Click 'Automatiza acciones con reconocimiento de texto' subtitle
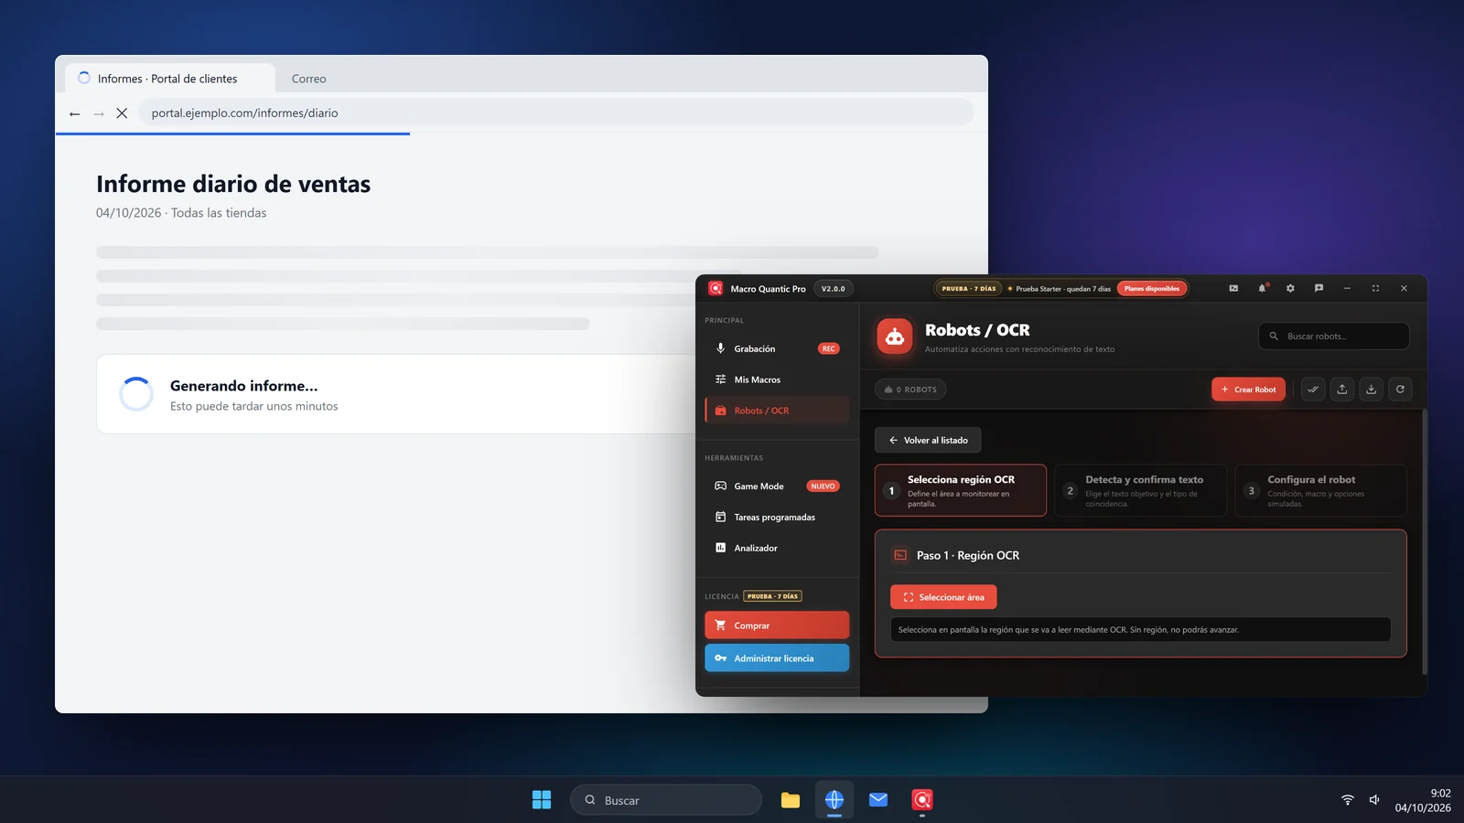 pyautogui.click(x=1019, y=349)
